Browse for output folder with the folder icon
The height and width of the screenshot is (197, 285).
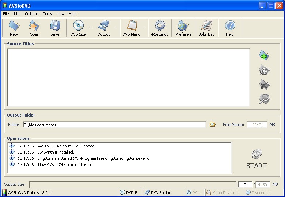pyautogui.click(x=212, y=125)
